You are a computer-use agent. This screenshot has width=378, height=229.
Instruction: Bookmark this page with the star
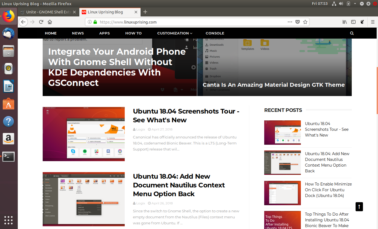point(305,22)
